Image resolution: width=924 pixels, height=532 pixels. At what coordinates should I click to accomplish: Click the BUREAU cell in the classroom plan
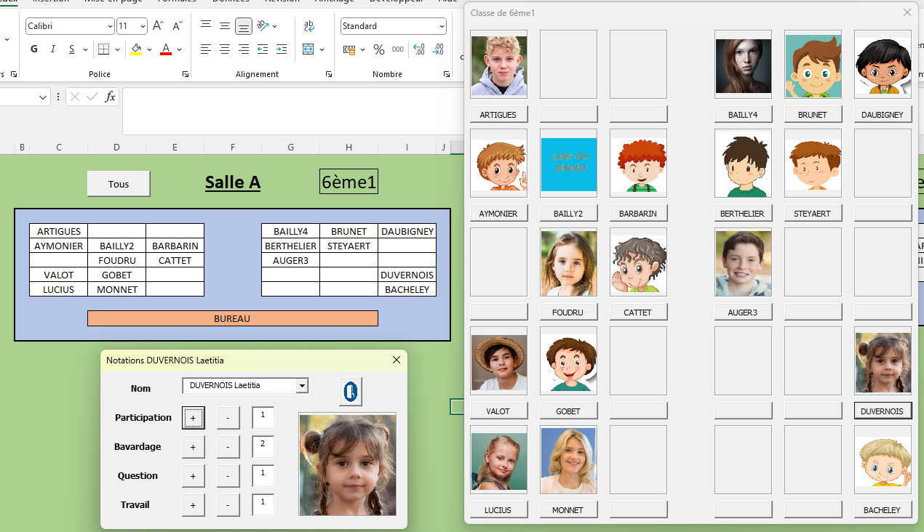point(232,318)
